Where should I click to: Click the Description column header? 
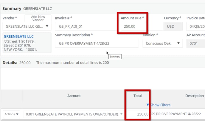coord(195,96)
